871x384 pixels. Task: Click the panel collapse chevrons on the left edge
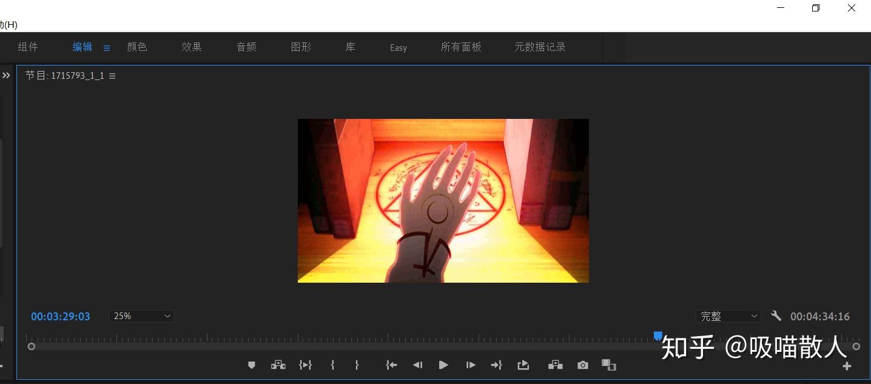tap(7, 75)
